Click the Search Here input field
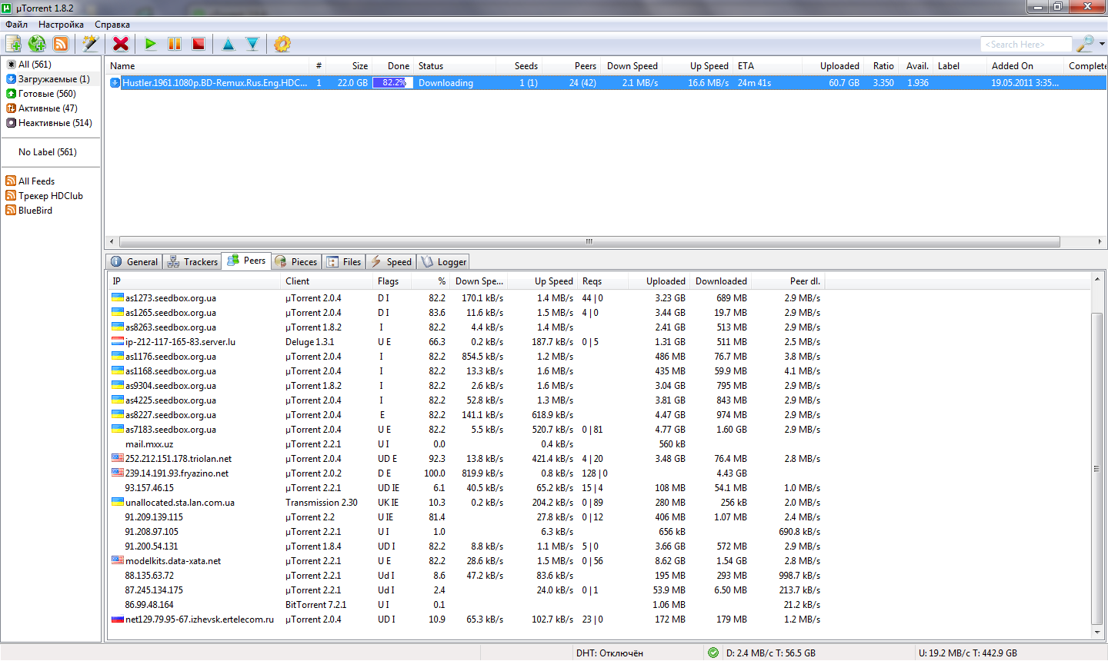Screen dimensions: 1108x661 [x=1026, y=45]
